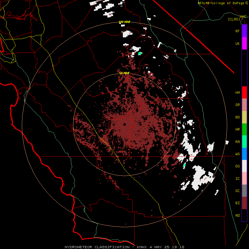The image size is (249, 249).
Task: Select the BD yellow legend swatch
Action: [x=244, y=117]
